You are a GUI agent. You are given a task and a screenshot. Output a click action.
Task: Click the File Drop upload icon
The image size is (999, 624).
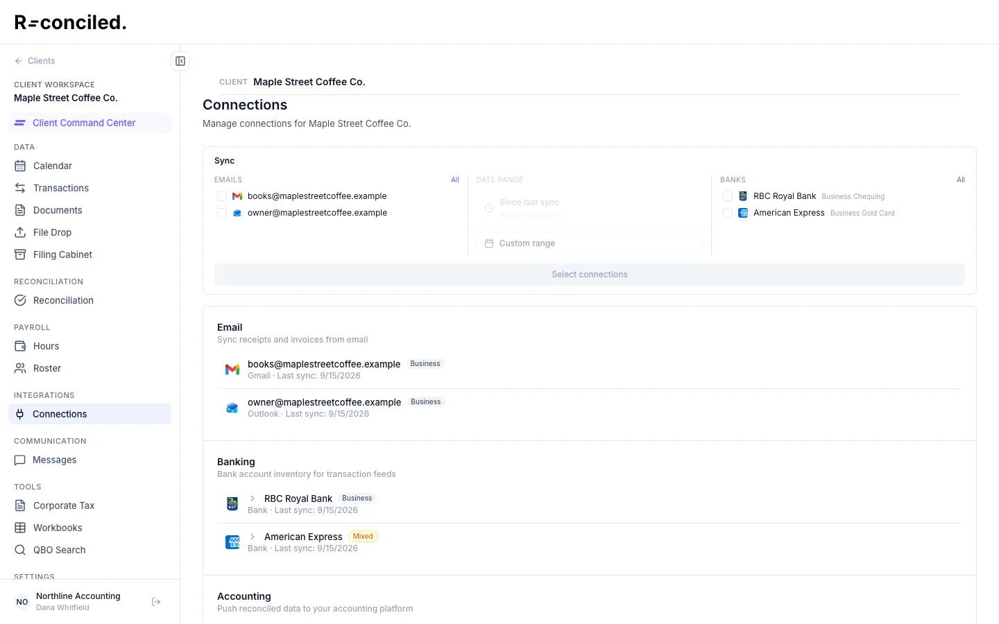20,232
